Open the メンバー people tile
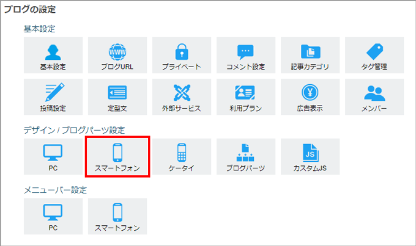This screenshot has width=416, height=246. point(374,96)
